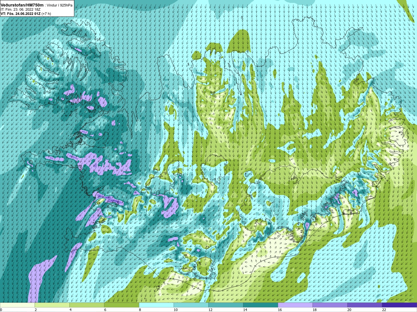Click the legend value '4'
The height and width of the screenshot is (312, 417).
pyautogui.click(x=70, y=310)
